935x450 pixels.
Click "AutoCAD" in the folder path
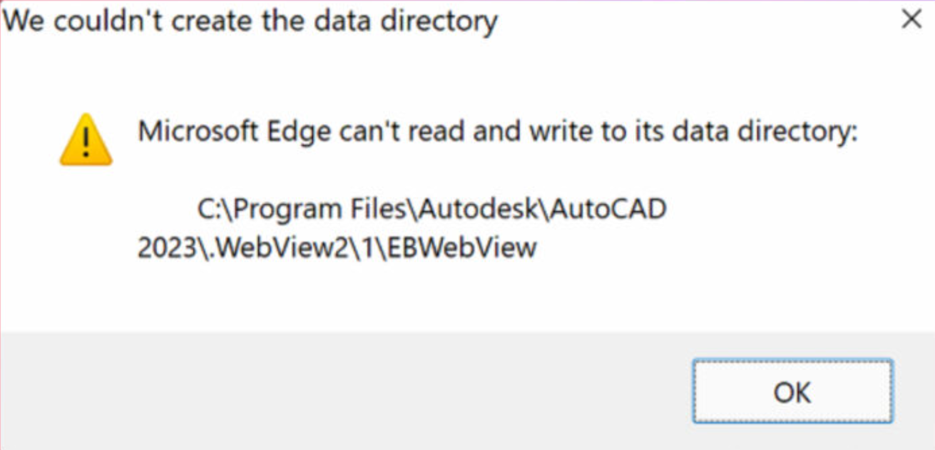tap(607, 209)
